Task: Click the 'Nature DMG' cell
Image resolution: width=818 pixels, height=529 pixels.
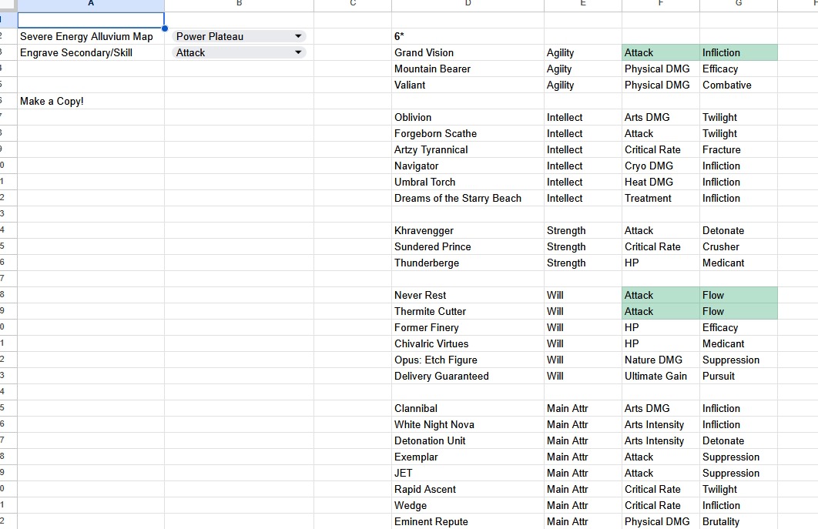Action: coord(661,360)
